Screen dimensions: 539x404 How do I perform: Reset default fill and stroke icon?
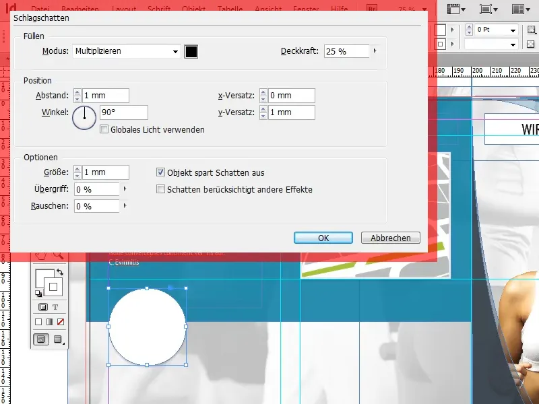(38, 294)
